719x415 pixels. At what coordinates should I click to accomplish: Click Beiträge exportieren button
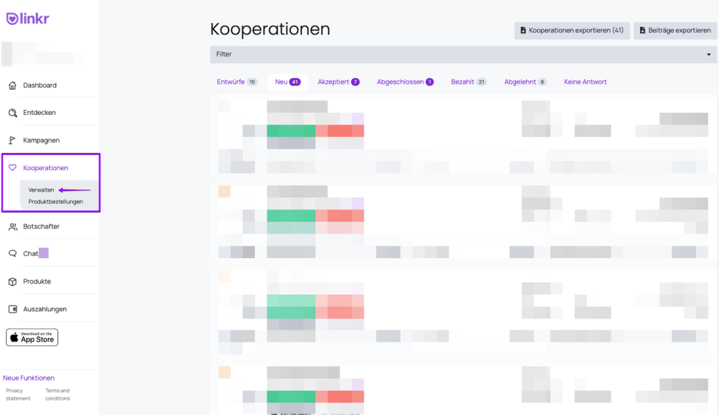point(675,30)
